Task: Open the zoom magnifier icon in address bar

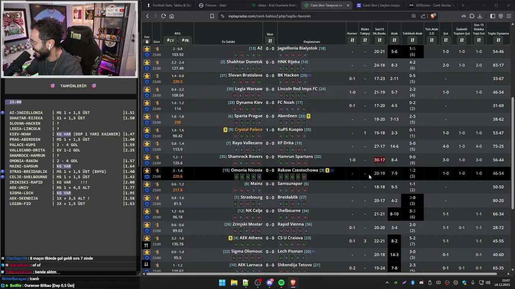Action: [414, 16]
